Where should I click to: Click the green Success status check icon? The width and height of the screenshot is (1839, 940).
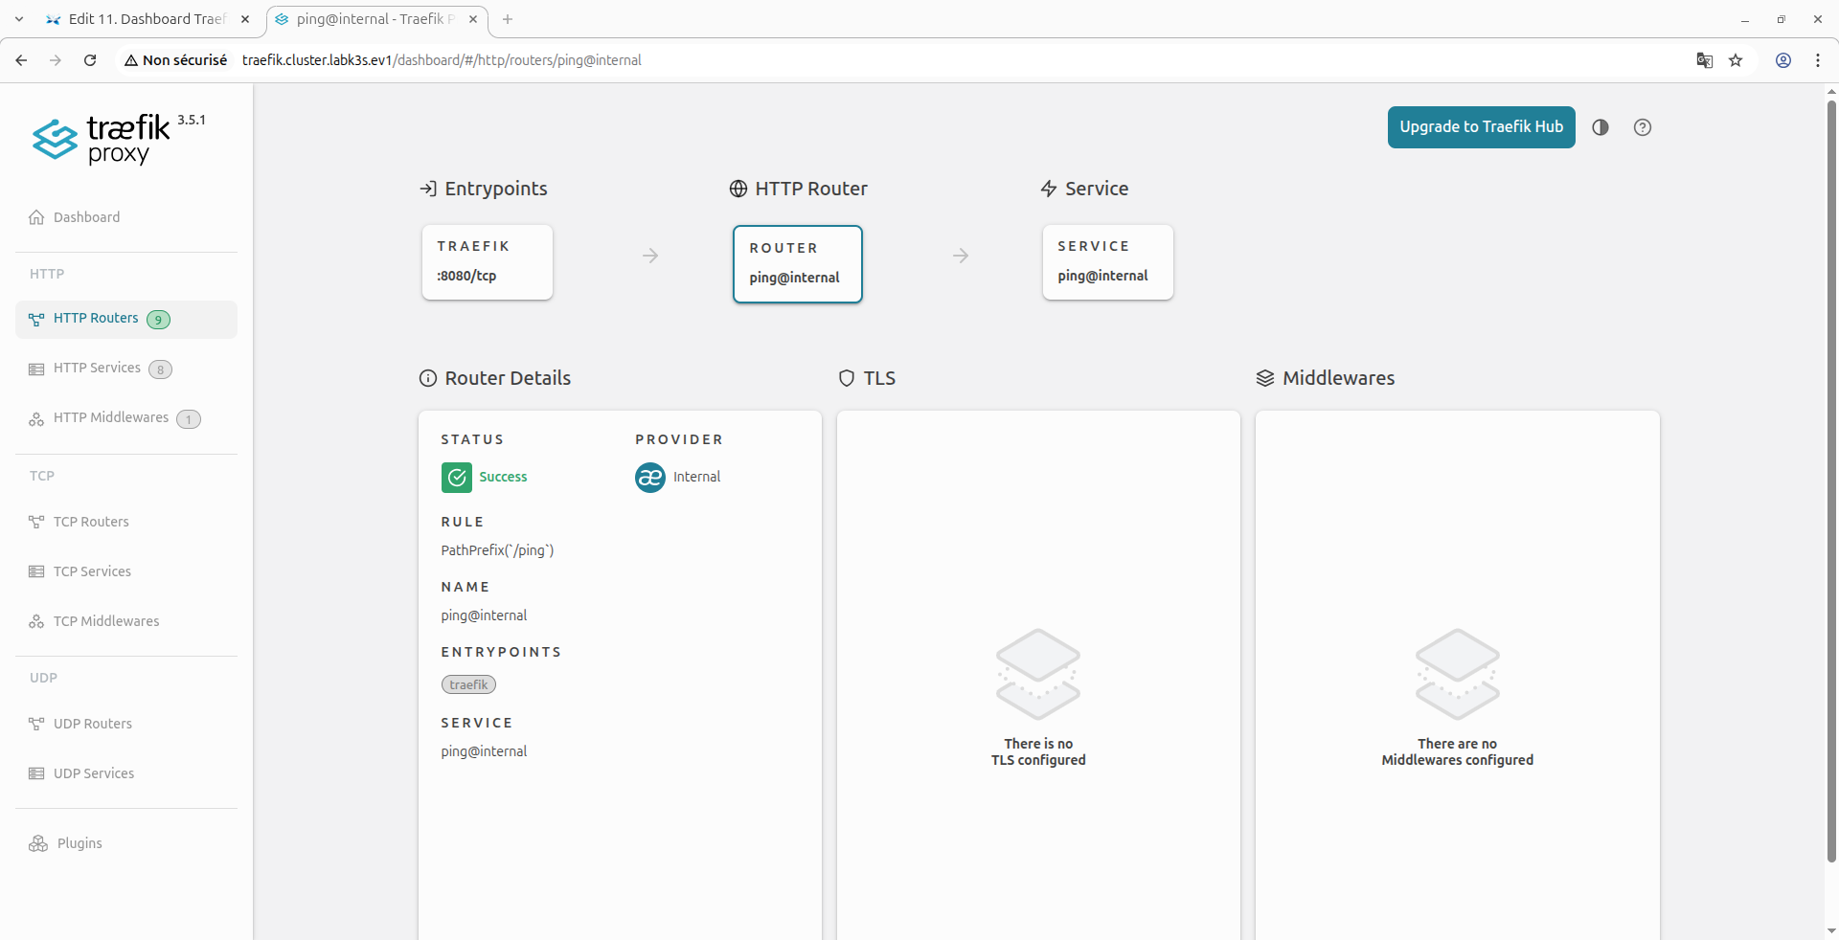[457, 477]
